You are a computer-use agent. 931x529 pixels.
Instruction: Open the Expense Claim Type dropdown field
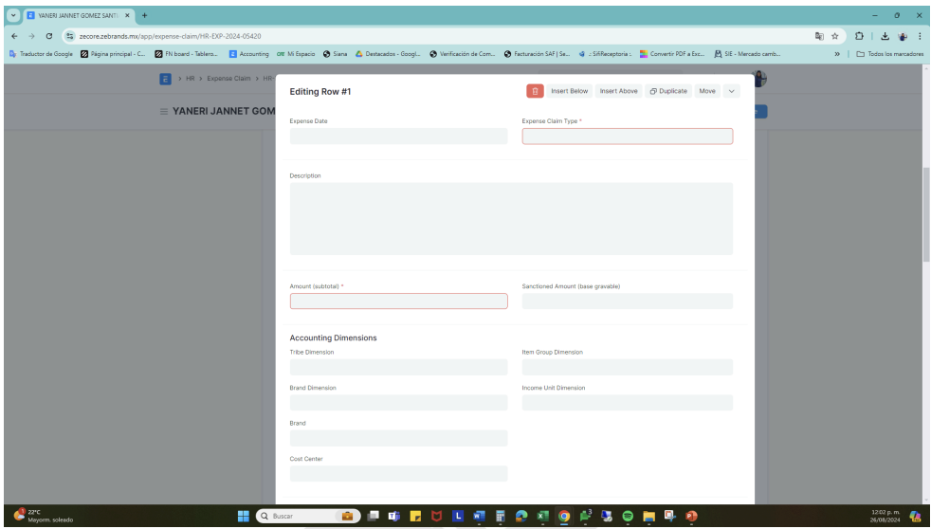pos(627,137)
